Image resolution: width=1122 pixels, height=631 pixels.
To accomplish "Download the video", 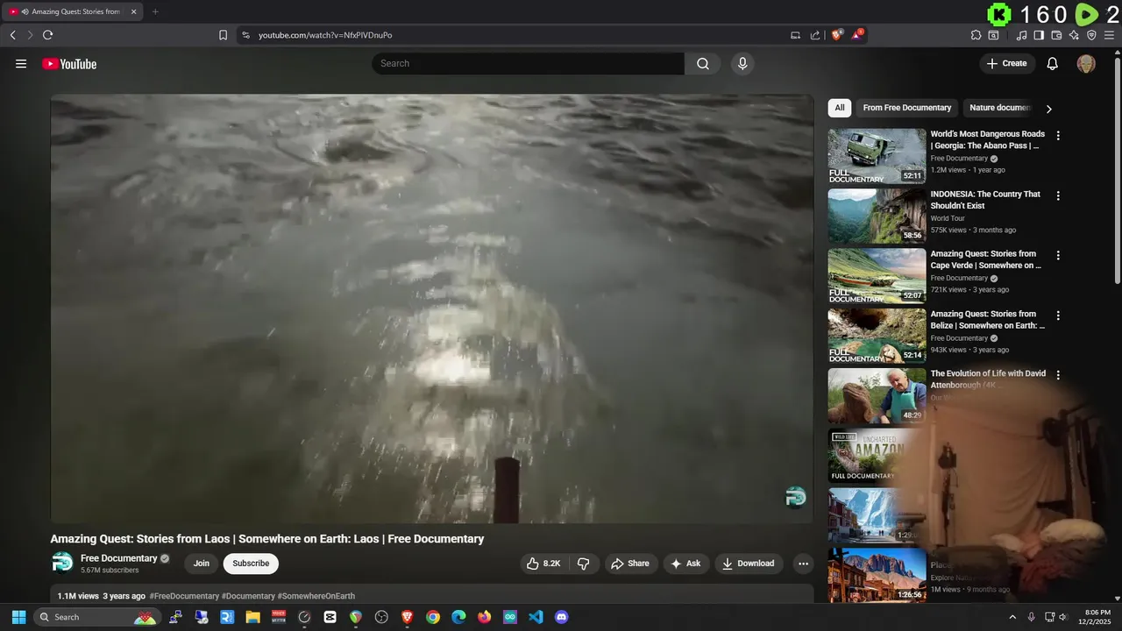I will (749, 564).
